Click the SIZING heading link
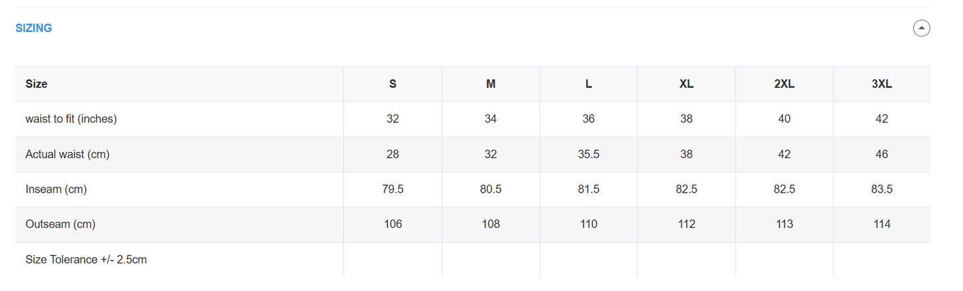Screen dimensions: 963x291 tap(33, 28)
